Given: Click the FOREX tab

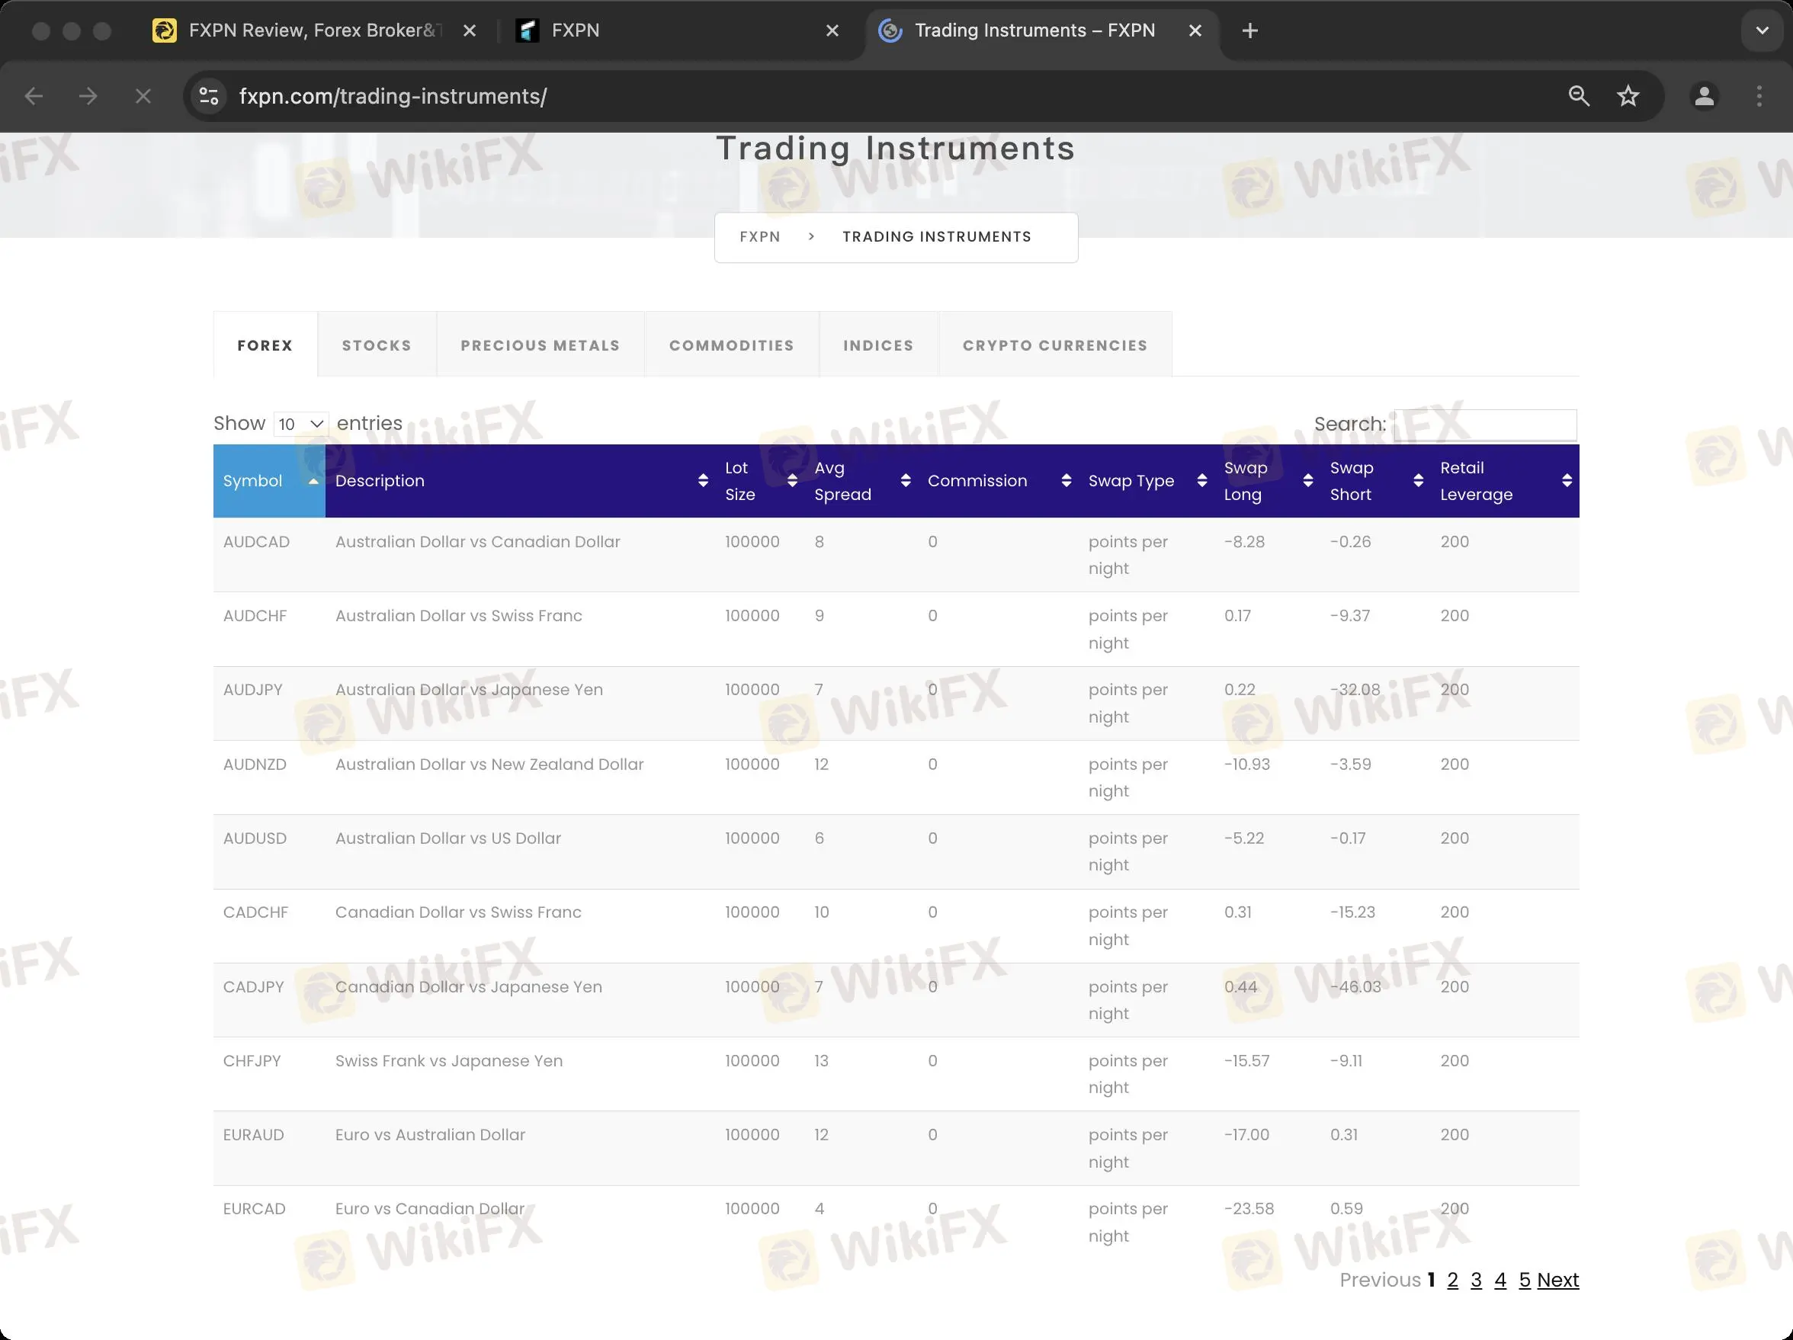Looking at the screenshot, I should pyautogui.click(x=265, y=345).
